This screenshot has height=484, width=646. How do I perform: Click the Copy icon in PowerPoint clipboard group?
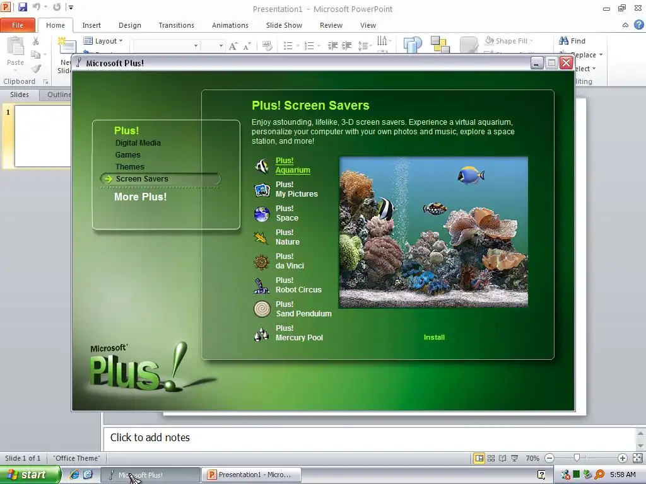(35, 54)
